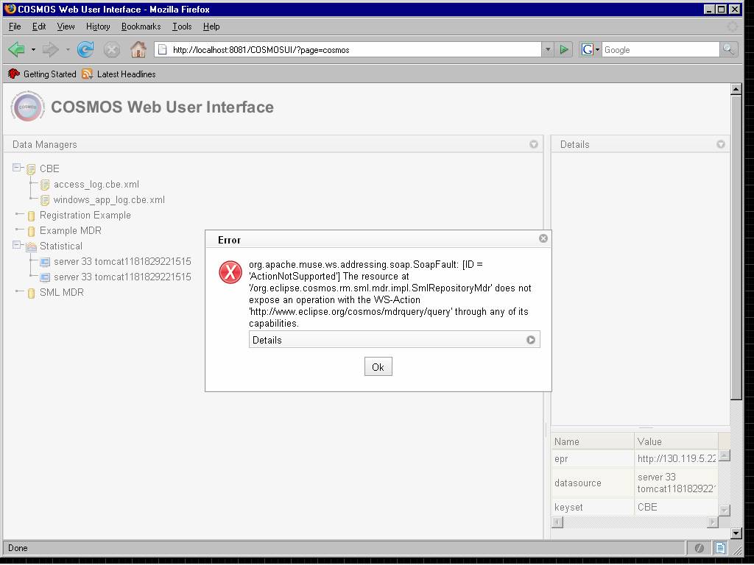The width and height of the screenshot is (754, 565).
Task: Collapse the CBE tree node
Action: pyautogui.click(x=17, y=168)
